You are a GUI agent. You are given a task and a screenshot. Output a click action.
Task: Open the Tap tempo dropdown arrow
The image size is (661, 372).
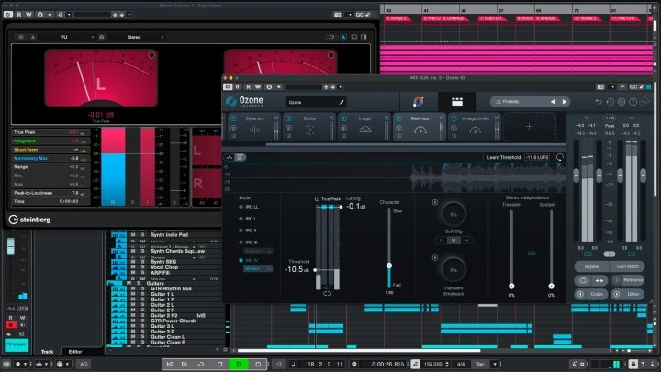(495, 364)
